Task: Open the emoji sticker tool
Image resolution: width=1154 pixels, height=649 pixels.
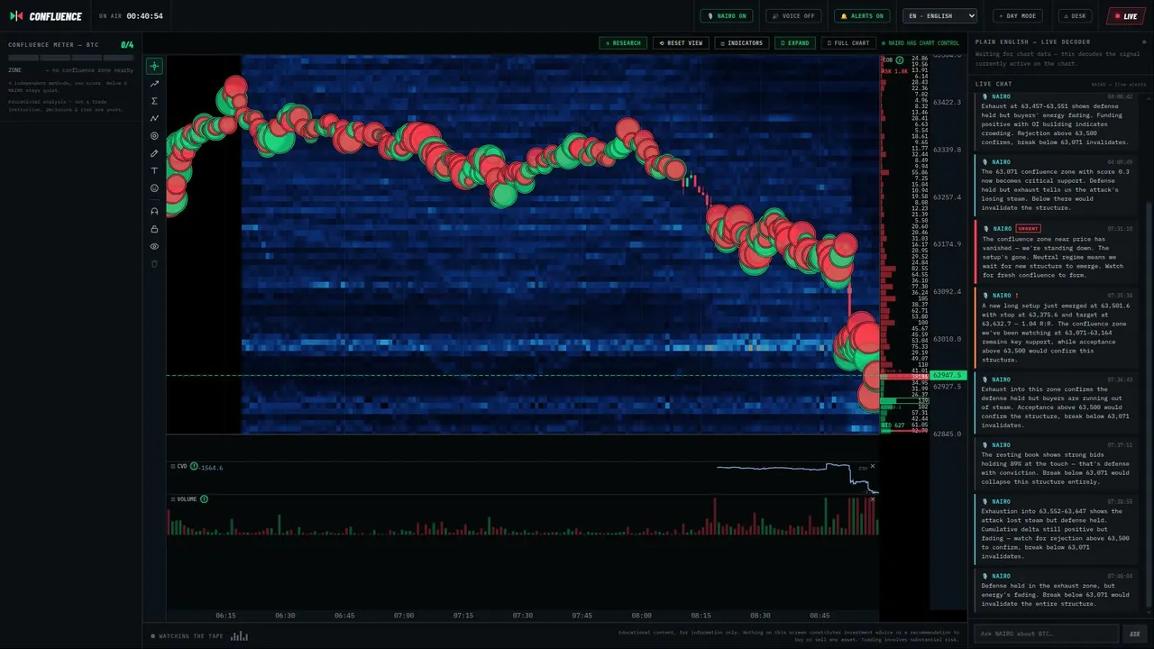Action: tap(154, 188)
